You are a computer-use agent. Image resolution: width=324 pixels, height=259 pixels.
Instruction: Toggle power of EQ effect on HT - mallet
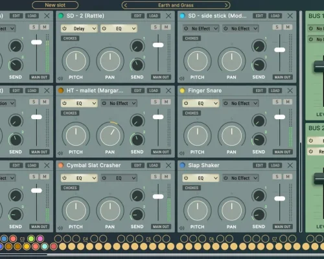tap(64, 103)
